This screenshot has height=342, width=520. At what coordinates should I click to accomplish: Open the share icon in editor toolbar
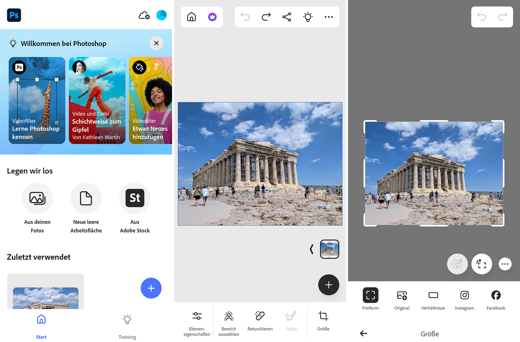(x=287, y=17)
